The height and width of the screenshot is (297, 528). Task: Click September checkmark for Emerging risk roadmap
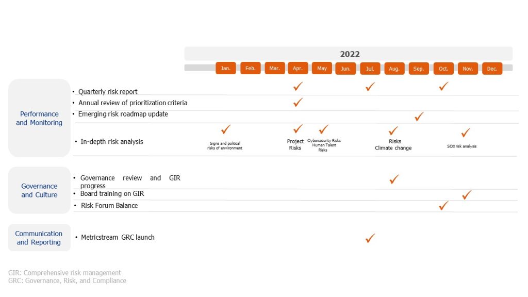click(419, 117)
